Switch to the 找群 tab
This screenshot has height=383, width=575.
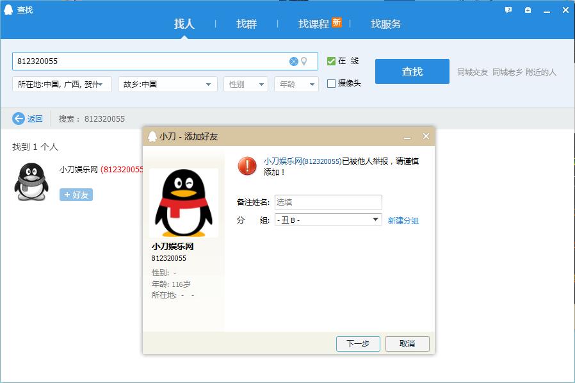(247, 24)
